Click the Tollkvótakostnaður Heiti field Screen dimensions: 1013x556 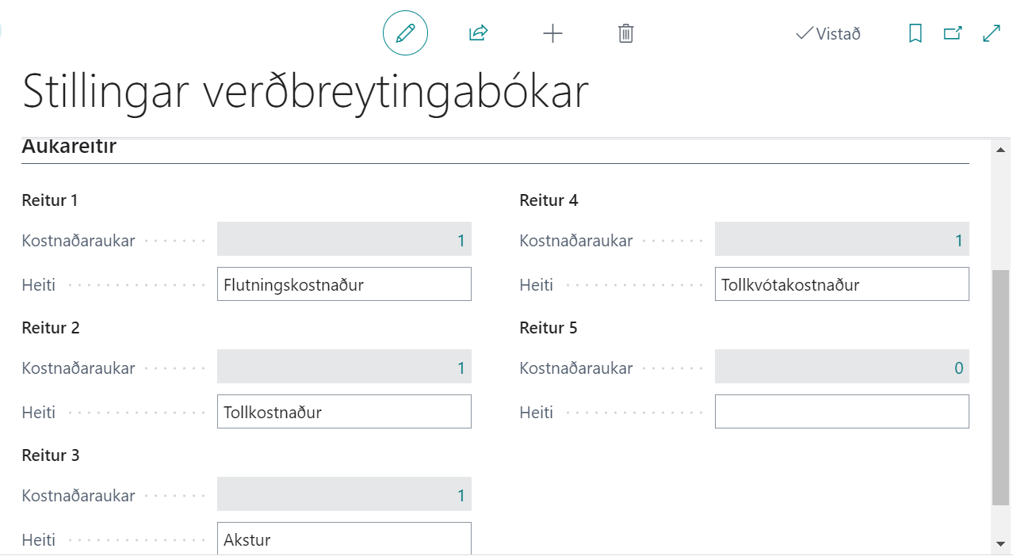841,284
